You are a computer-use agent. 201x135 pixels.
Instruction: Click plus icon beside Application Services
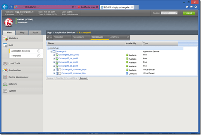click(x=39, y=51)
